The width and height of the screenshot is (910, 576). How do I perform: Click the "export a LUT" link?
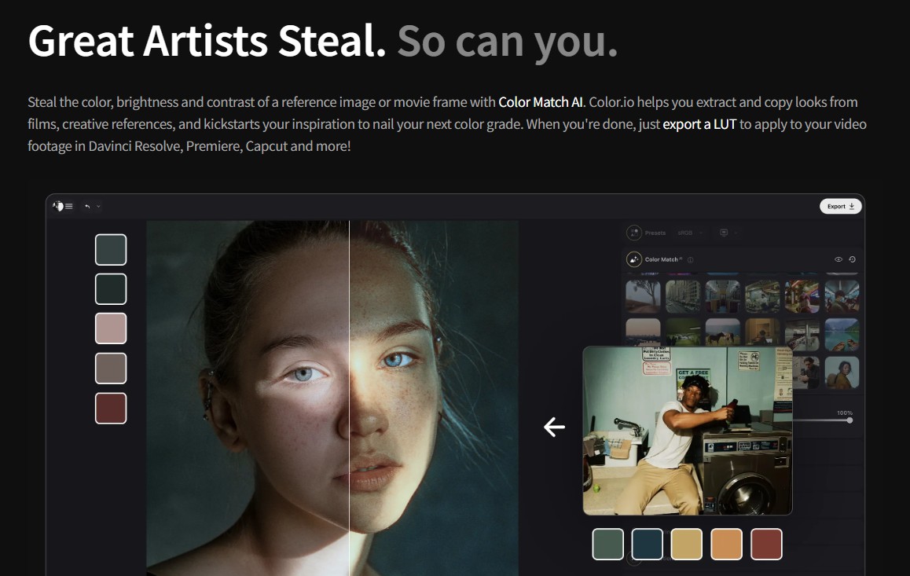(x=699, y=124)
